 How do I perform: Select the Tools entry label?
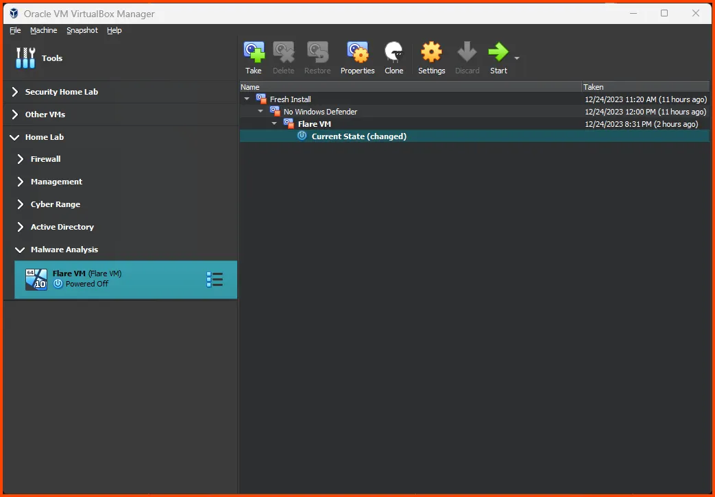pyautogui.click(x=52, y=58)
